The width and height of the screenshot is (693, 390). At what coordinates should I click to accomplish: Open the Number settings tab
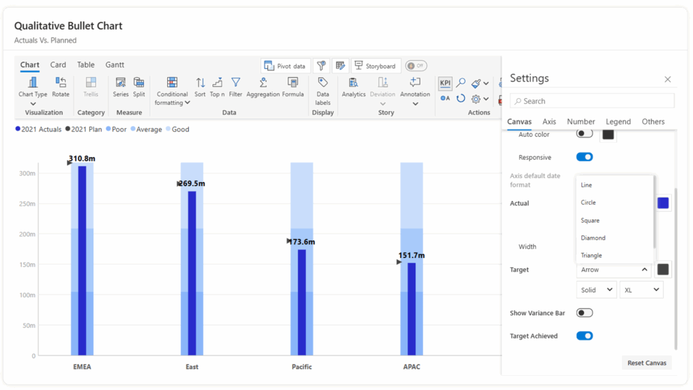[x=581, y=122]
